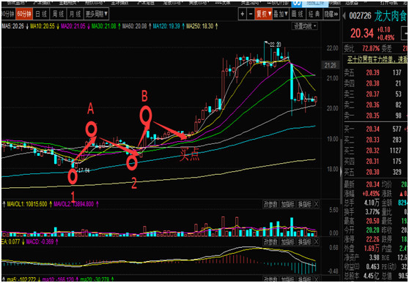
Task: Switch to 经典 classic layout
Action: click(x=314, y=14)
